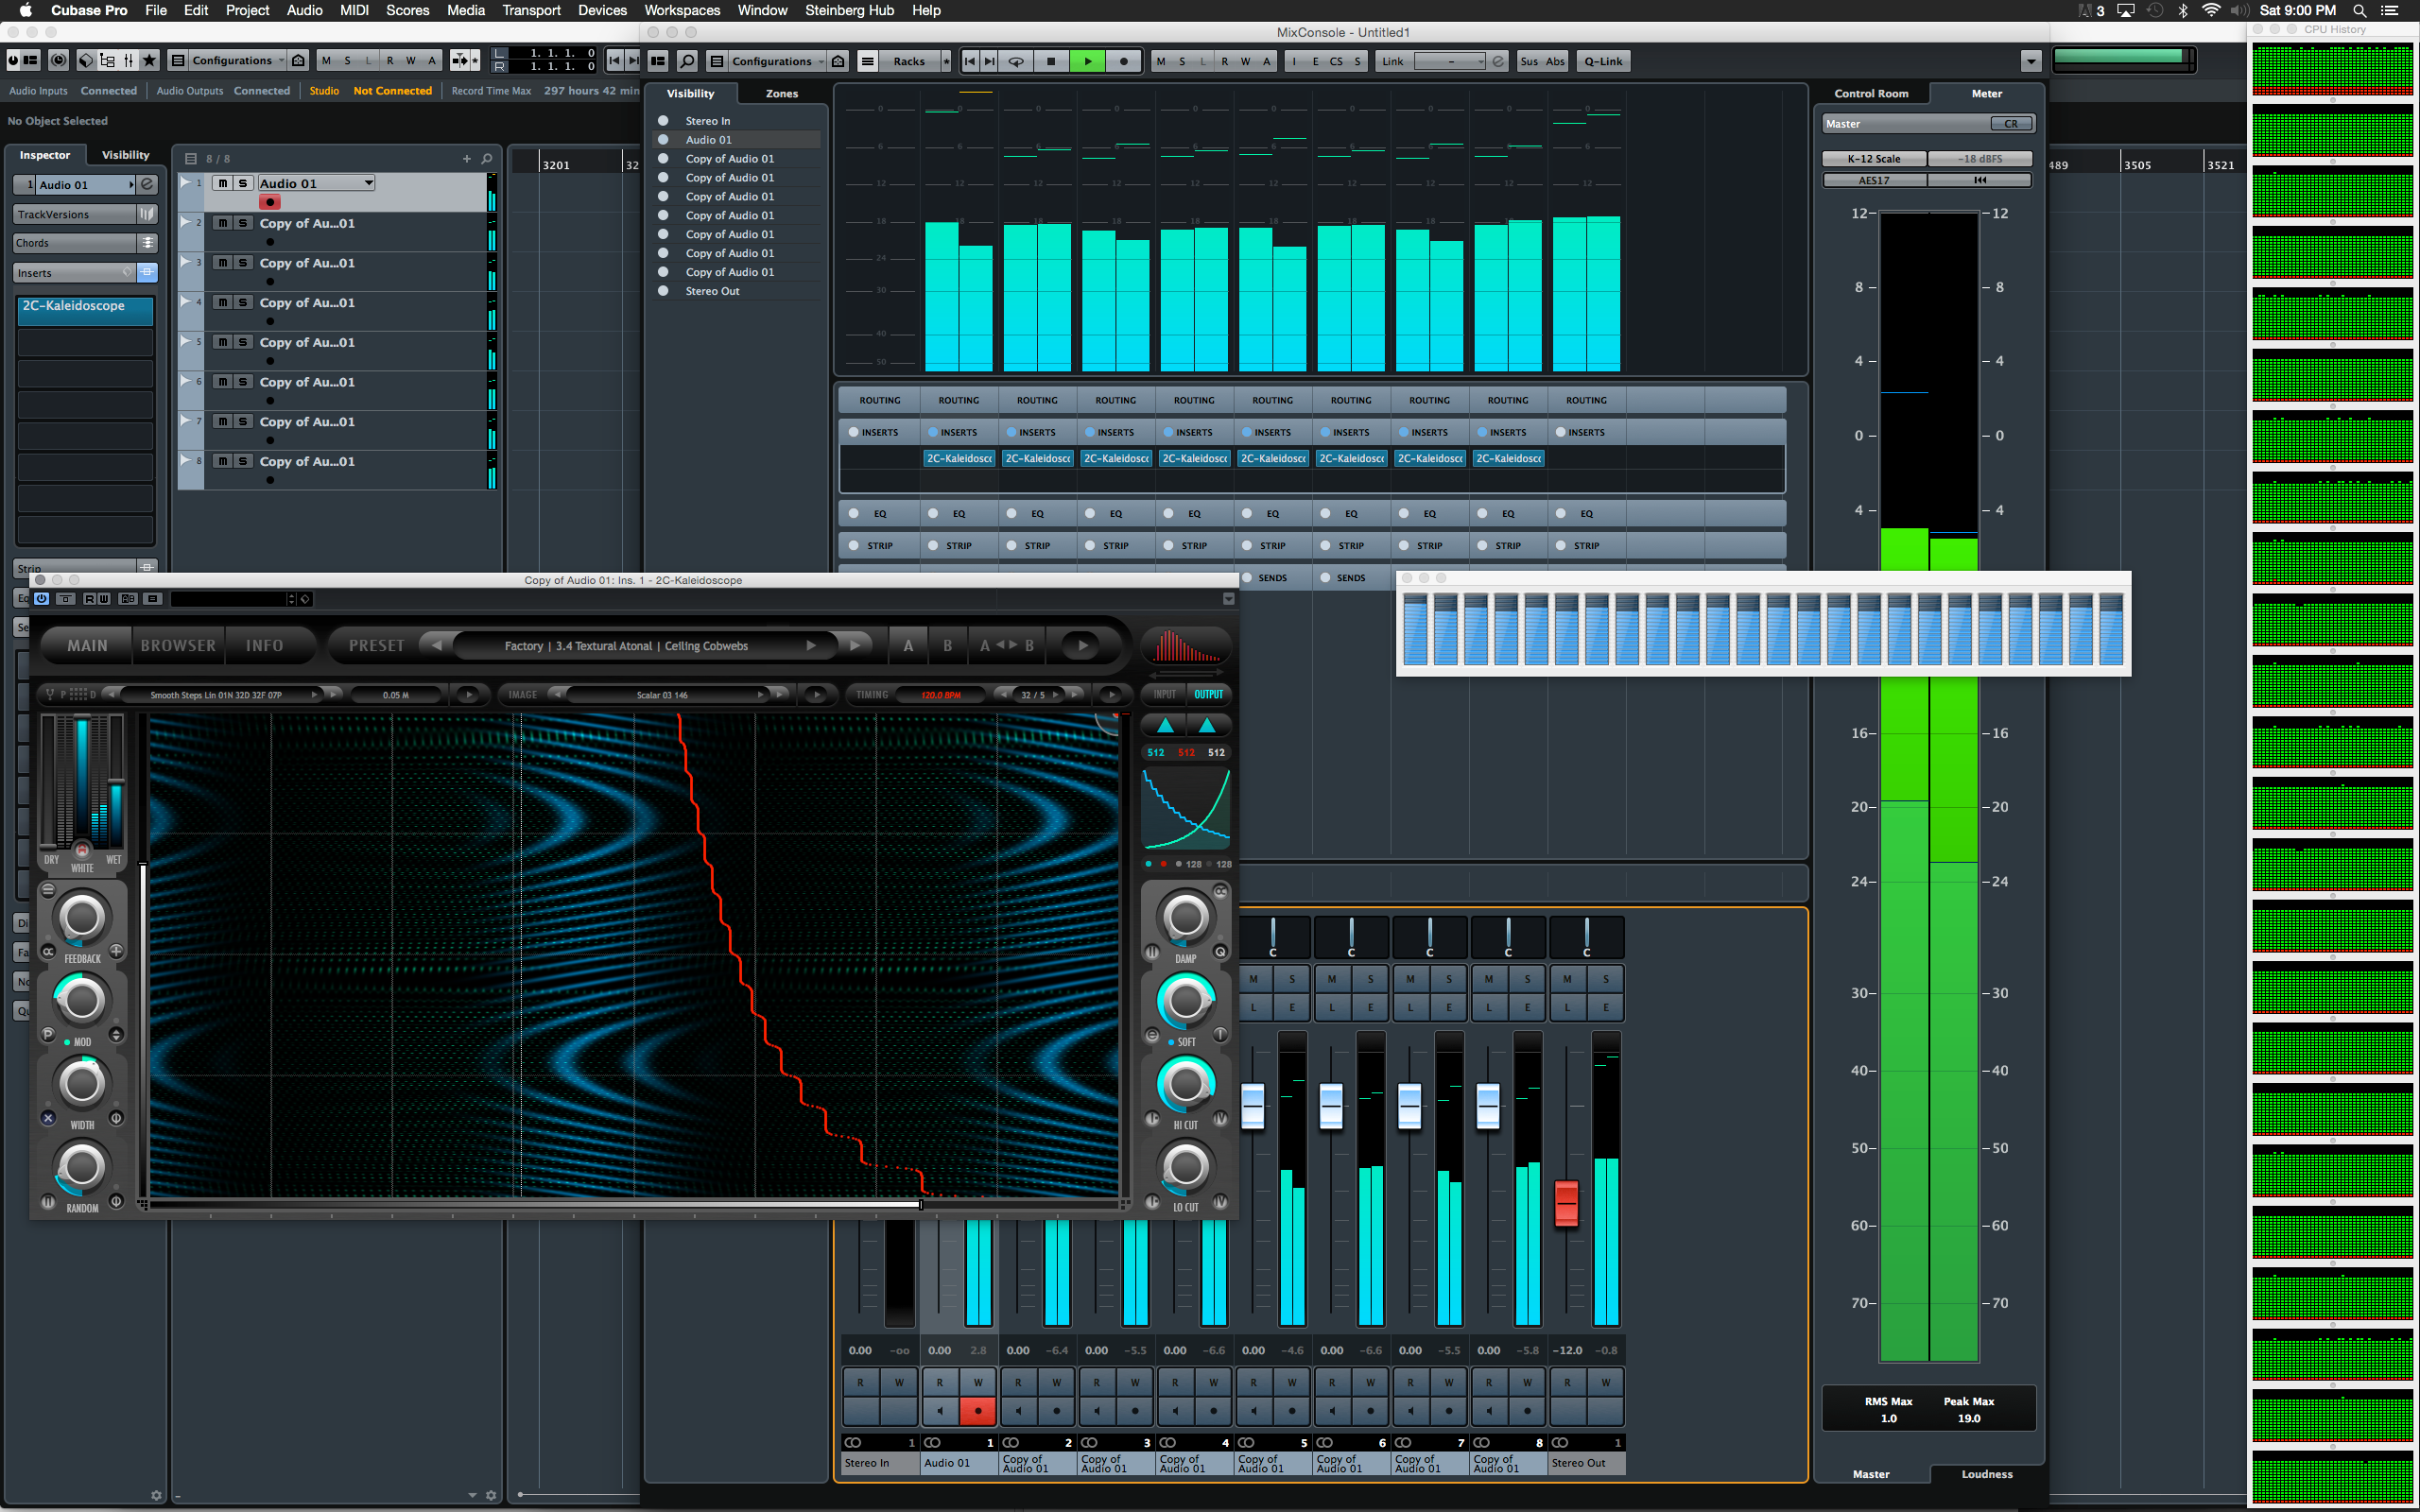Open the Link group dropdown
The image size is (2420, 1512).
tap(1449, 61)
